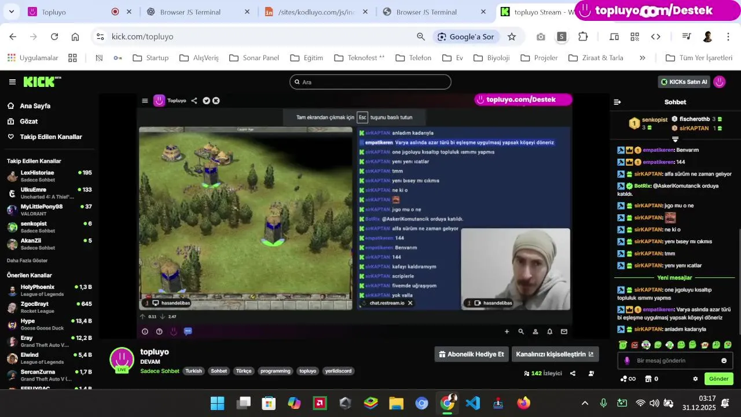Click Kanalınızı kişiselleştirin button

[x=555, y=354]
